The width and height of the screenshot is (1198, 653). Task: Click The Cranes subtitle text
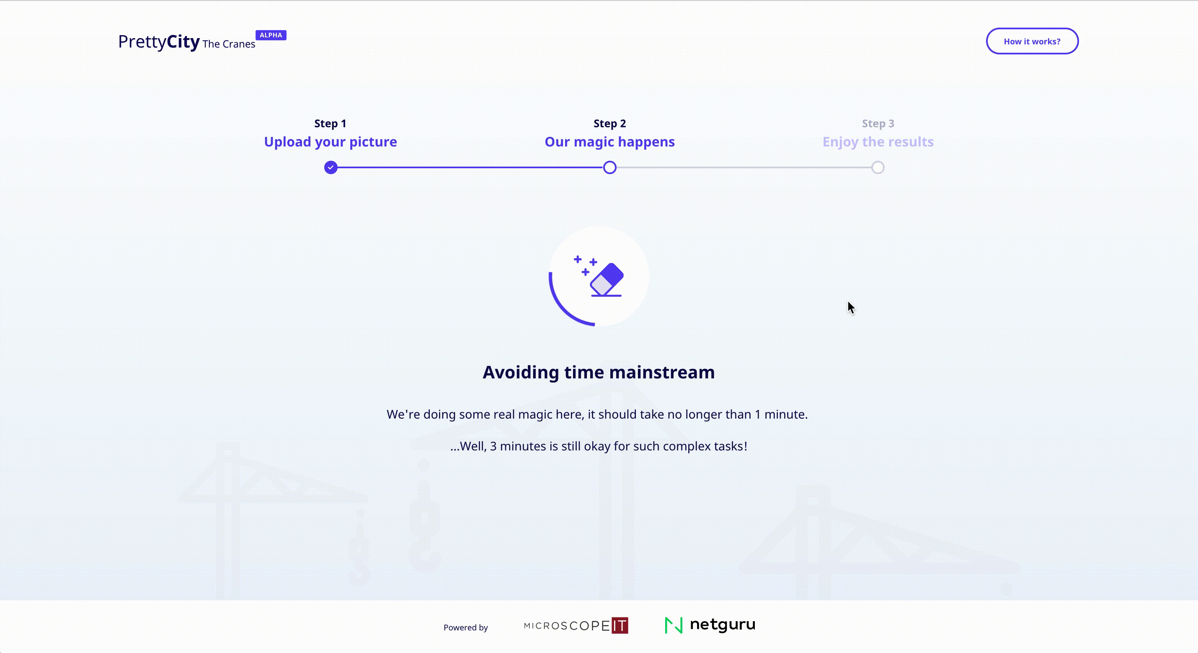[x=229, y=44]
